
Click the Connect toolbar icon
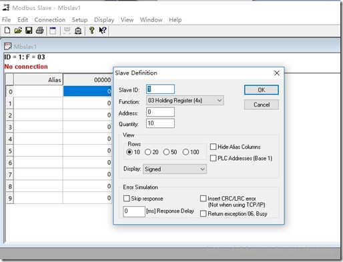click(67, 31)
